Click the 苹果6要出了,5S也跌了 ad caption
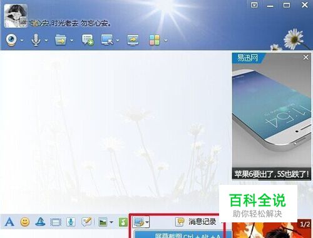This screenshot has height=238, width=313. (x=271, y=174)
